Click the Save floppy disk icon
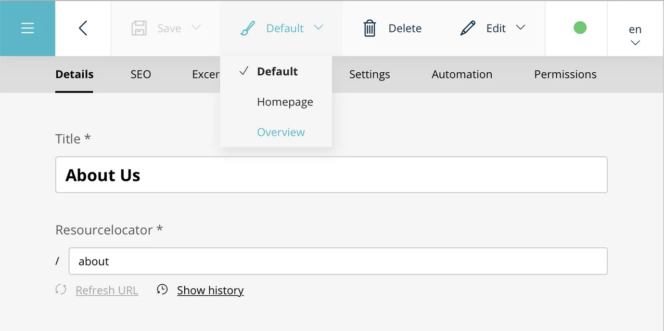This screenshot has width=664, height=331. click(x=138, y=29)
